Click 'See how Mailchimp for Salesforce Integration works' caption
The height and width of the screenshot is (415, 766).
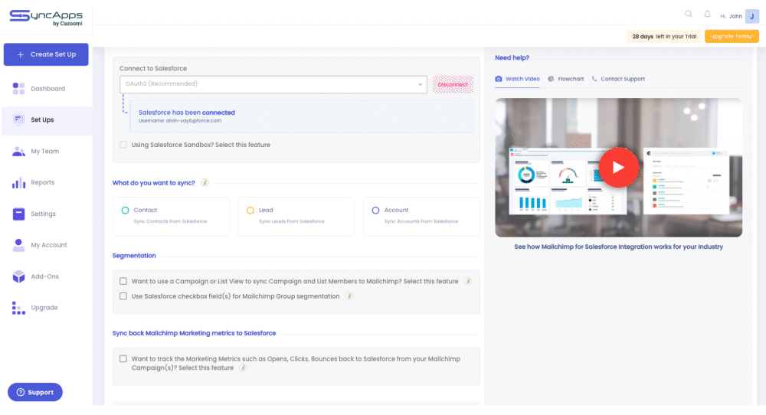click(618, 247)
